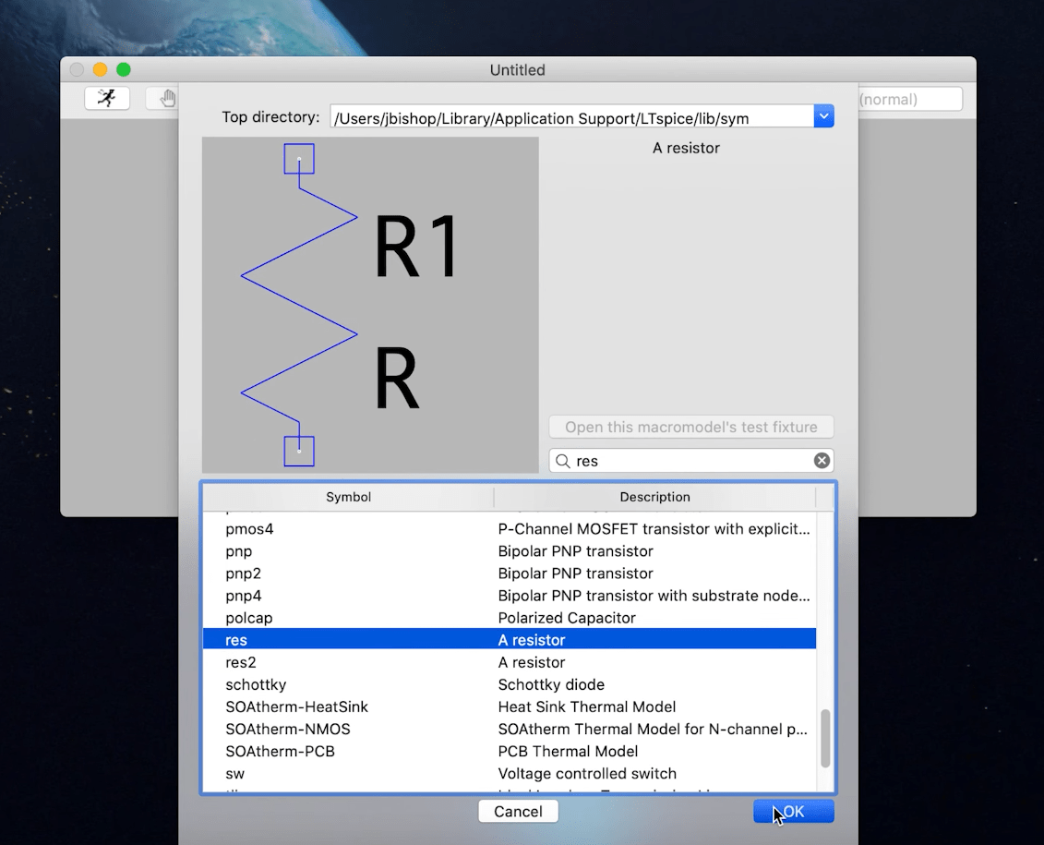
Task: Select the pmos4 symbol row
Action: pos(510,529)
